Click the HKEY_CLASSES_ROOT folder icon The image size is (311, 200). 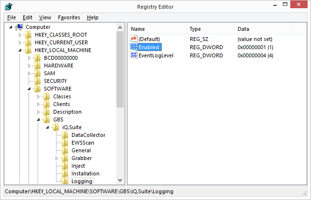[29, 35]
